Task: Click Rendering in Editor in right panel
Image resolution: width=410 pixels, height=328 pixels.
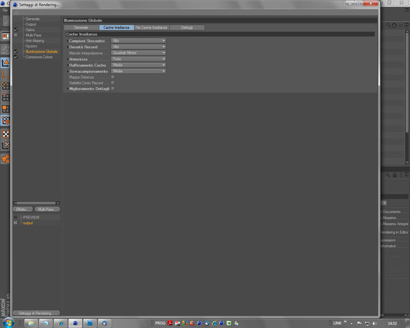Action: 395,232
